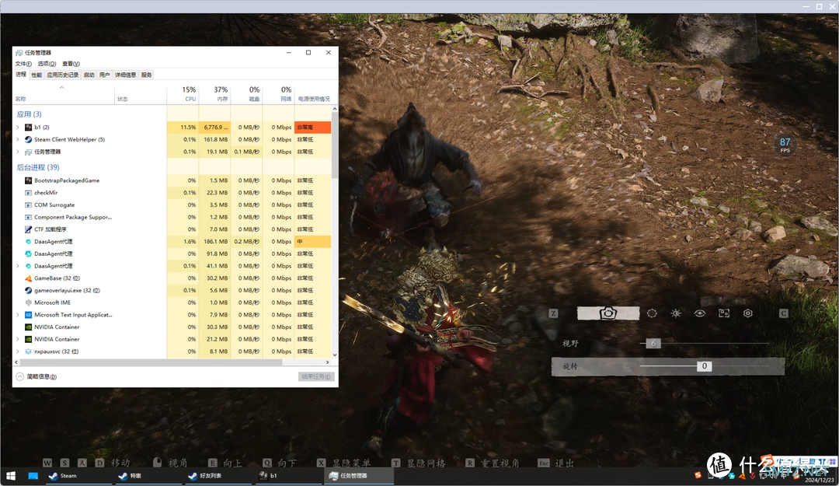Click the Steam Client WebHelper process icon
Viewport: 839px width, 486px height.
coord(29,139)
